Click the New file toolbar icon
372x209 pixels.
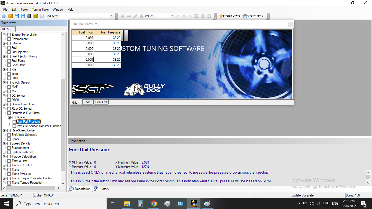click(x=4, y=16)
